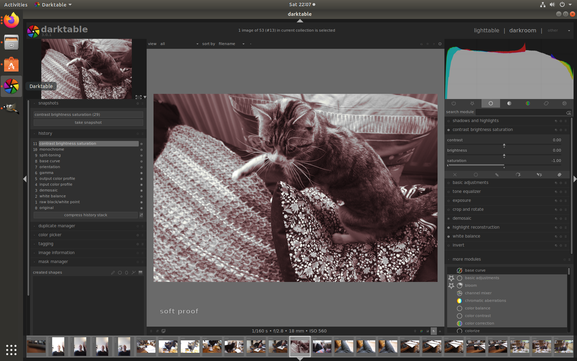
Task: Open the sort by filename dropdown
Action: (231, 44)
